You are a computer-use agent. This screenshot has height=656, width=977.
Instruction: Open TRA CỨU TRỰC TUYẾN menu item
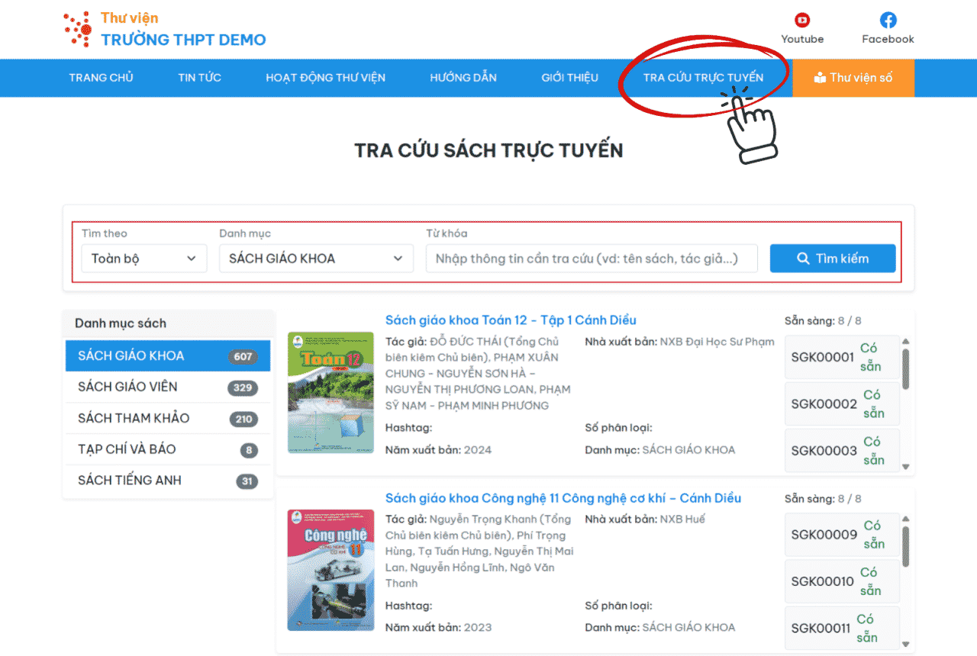tap(703, 78)
